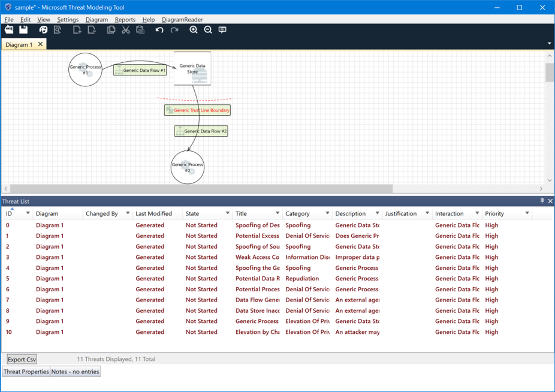Viewport: 555px width, 392px height.
Task: Open the Title column filter dropdown
Action: (277, 213)
